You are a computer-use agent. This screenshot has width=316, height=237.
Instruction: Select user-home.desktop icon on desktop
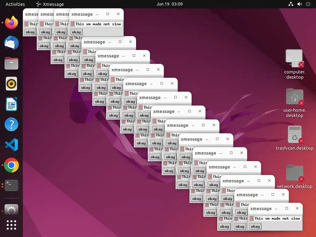295,103
